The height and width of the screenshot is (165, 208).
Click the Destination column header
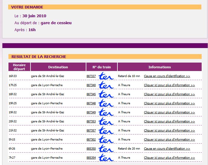point(58,67)
